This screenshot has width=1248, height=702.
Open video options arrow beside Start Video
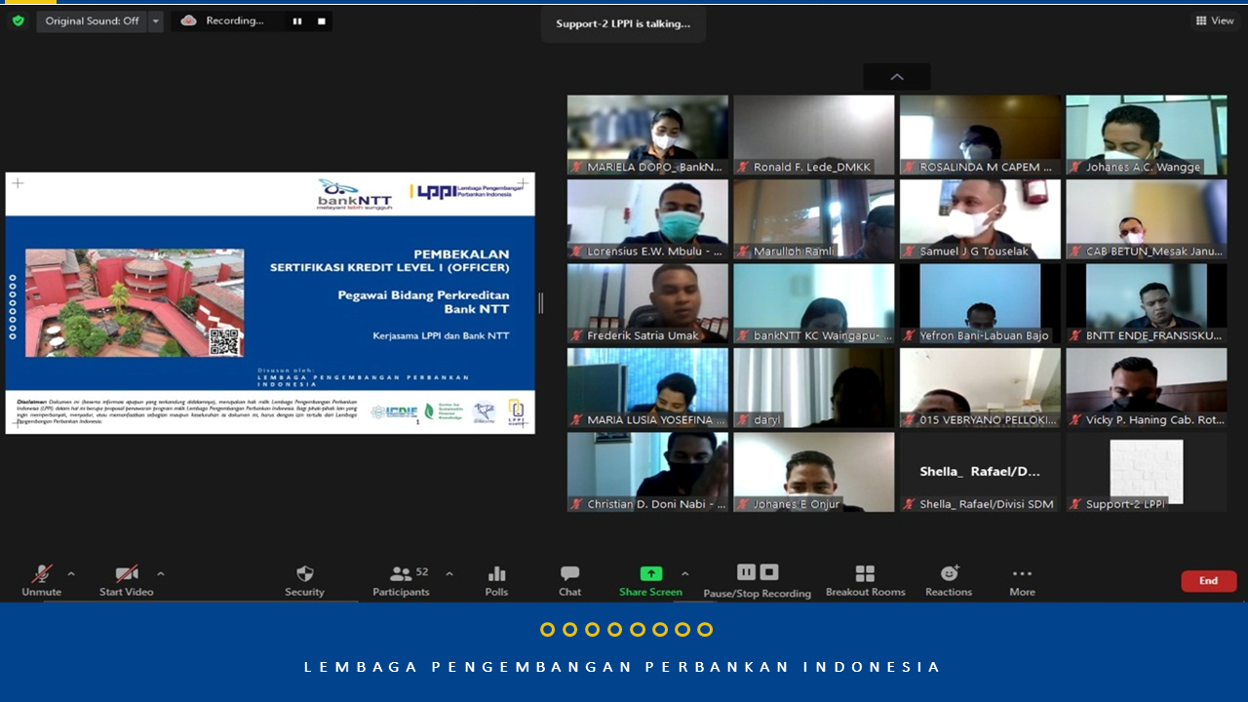coord(161,573)
